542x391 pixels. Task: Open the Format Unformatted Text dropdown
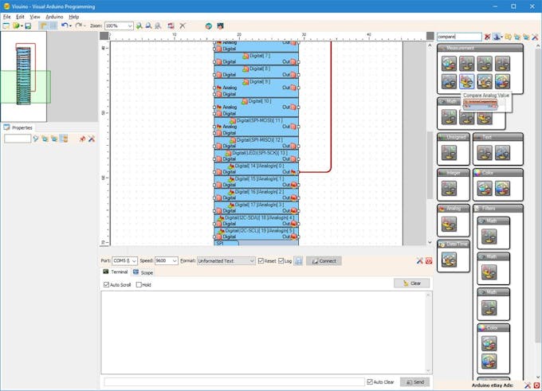click(252, 260)
